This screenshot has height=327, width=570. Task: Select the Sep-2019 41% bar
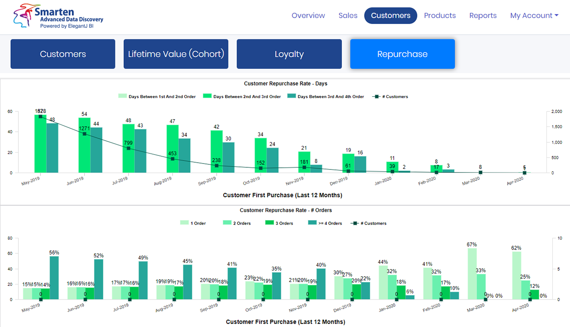(x=232, y=284)
